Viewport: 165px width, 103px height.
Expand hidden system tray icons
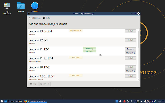pos(141,101)
